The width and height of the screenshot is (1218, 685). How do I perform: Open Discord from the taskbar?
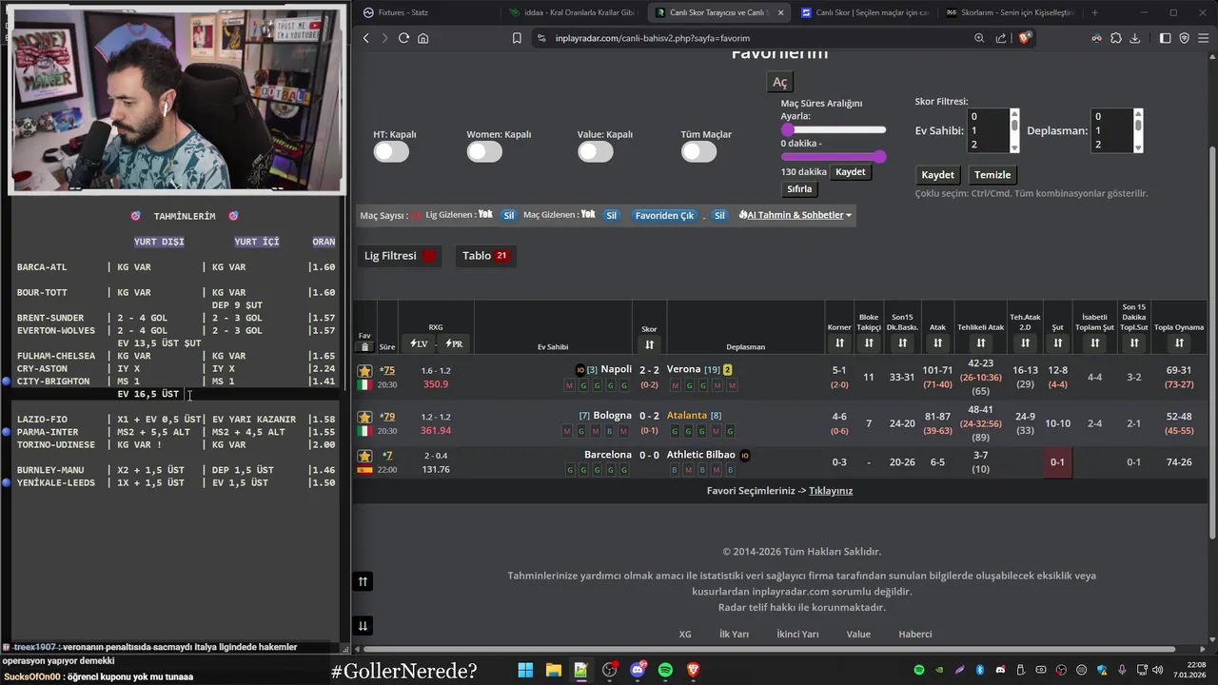(x=638, y=670)
